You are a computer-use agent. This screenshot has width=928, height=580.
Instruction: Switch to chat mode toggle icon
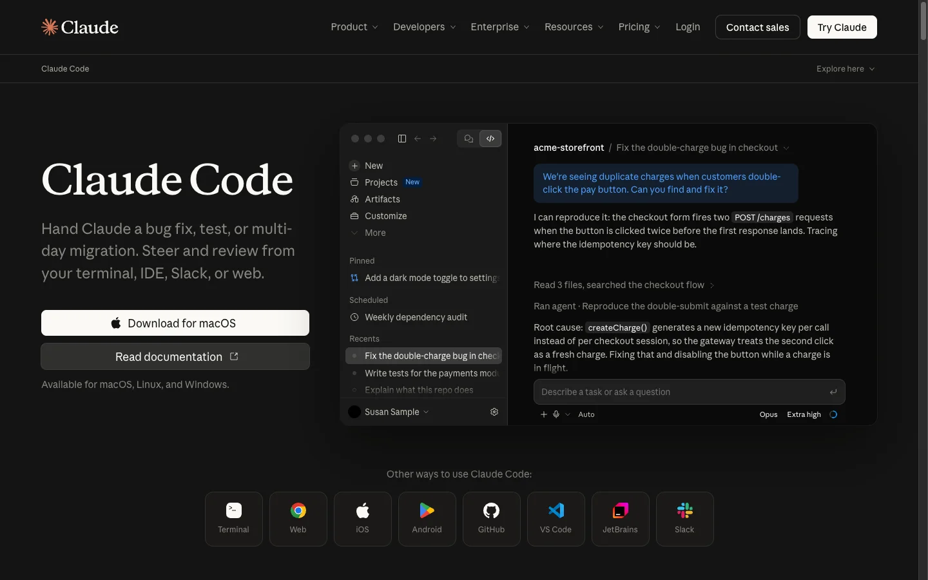click(x=469, y=139)
